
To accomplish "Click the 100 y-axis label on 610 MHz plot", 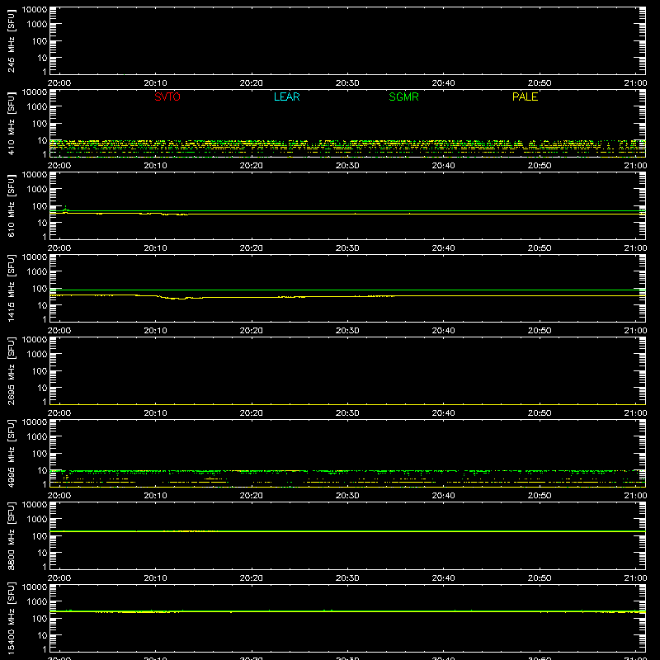I will [40, 206].
